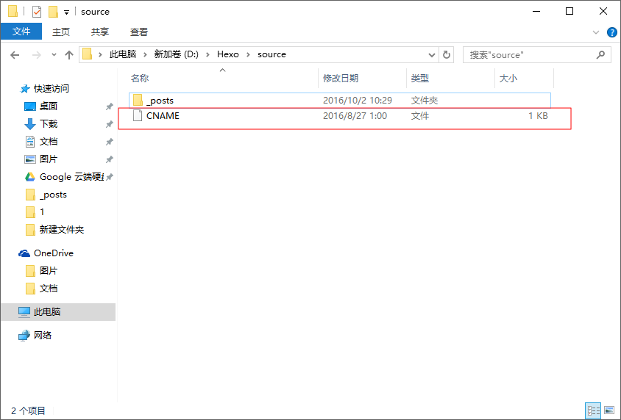Click Hexo in the breadcrumb path
621x420 pixels.
click(x=228, y=54)
